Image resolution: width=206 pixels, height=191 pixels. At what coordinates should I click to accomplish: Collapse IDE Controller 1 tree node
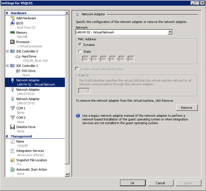click(x=7, y=66)
